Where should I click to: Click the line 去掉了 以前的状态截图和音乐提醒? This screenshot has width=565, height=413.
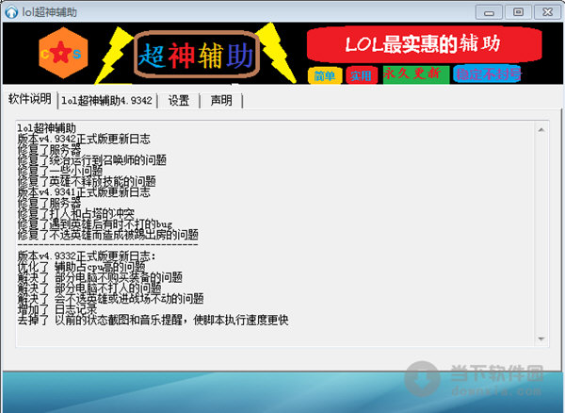(x=153, y=320)
